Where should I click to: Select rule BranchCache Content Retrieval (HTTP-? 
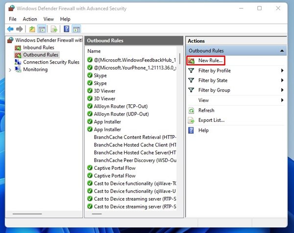coord(135,137)
